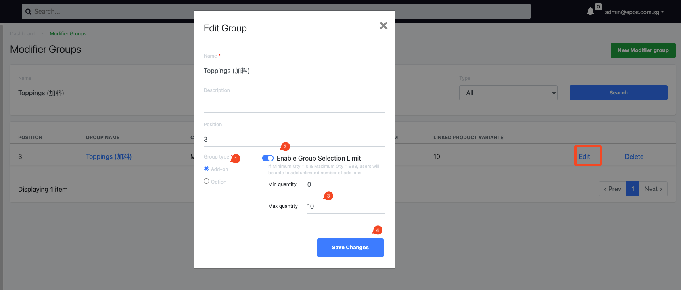This screenshot has height=290, width=681.
Task: Select the Add-on group type
Action: pos(207,169)
